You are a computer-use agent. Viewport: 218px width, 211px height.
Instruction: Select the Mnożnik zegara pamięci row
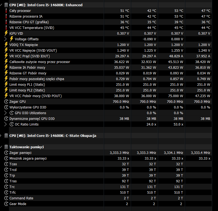(28, 159)
